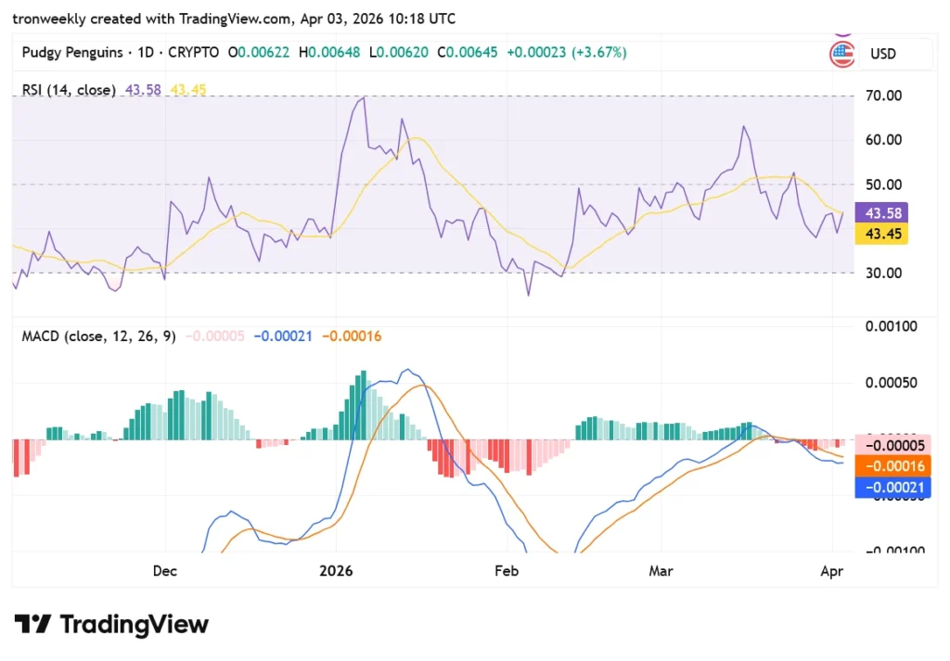Click the purple RSI value badge 43.58
This screenshot has height=661, width=950.
pos(882,212)
